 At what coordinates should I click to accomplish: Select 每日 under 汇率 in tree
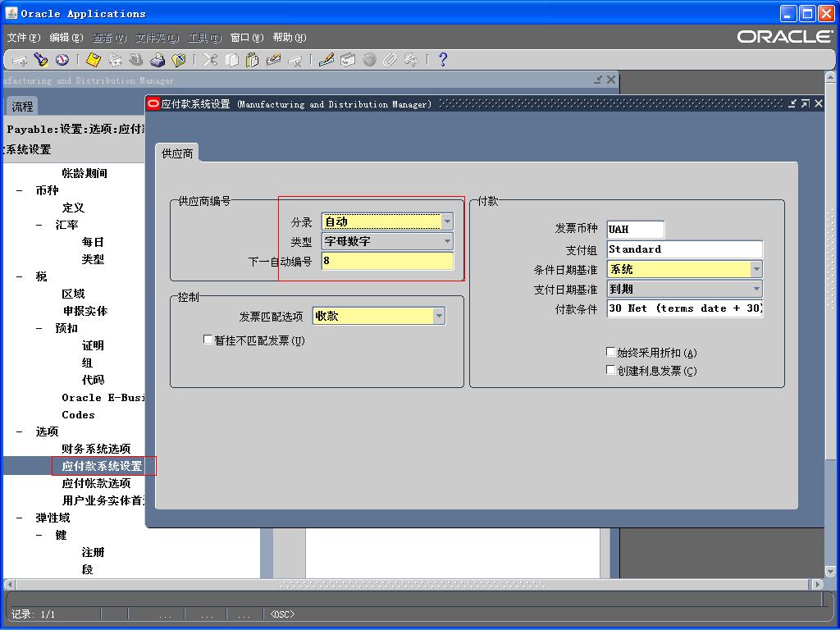click(93, 242)
